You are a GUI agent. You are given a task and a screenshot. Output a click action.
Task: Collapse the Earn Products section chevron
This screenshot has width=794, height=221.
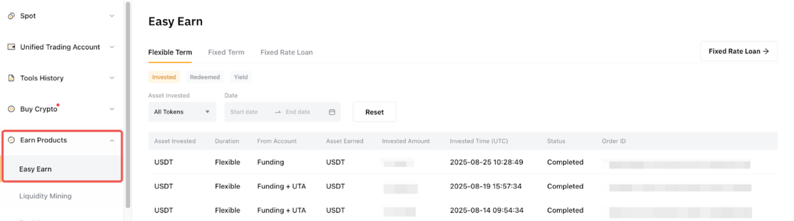[112, 141]
